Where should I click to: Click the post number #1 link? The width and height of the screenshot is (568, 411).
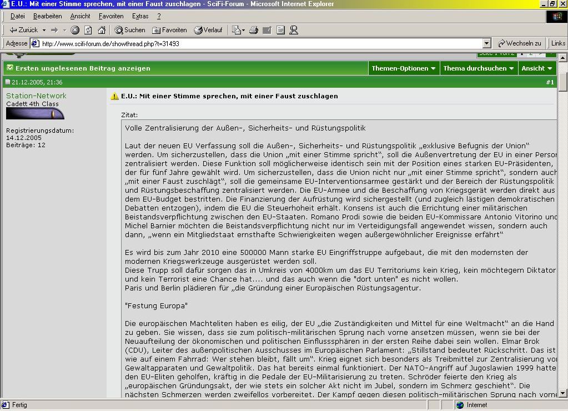[550, 82]
